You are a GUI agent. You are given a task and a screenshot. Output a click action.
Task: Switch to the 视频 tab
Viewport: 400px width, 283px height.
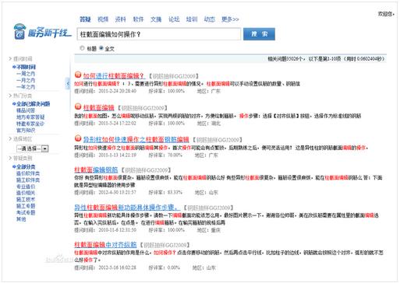[x=103, y=19]
